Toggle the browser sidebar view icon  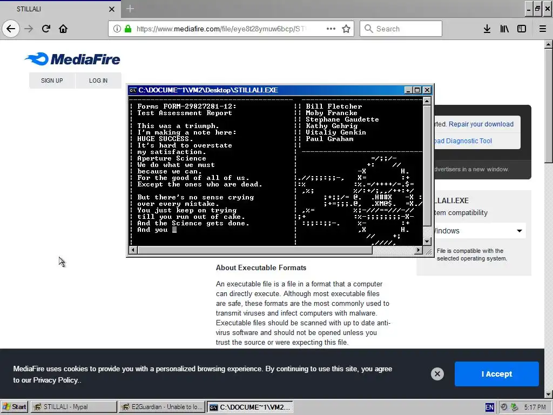click(x=522, y=29)
